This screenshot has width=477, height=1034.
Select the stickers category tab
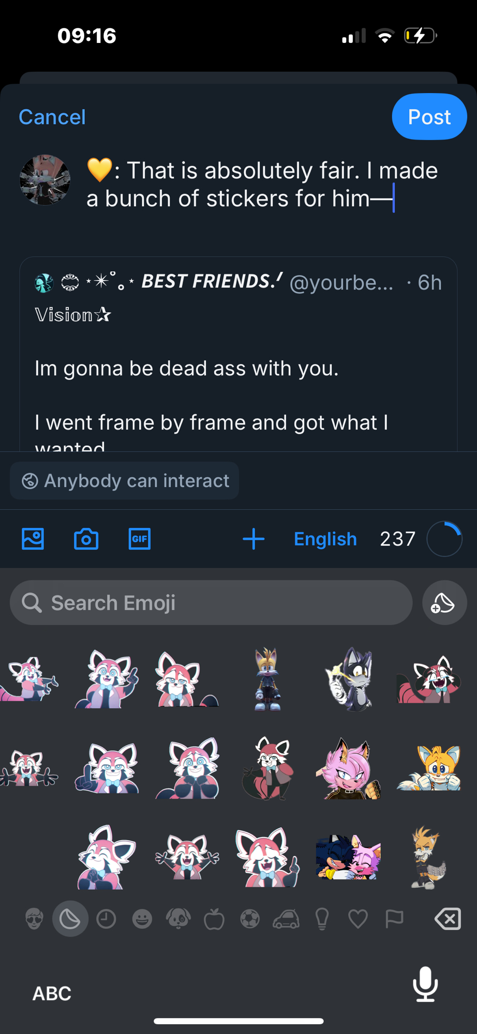click(70, 919)
